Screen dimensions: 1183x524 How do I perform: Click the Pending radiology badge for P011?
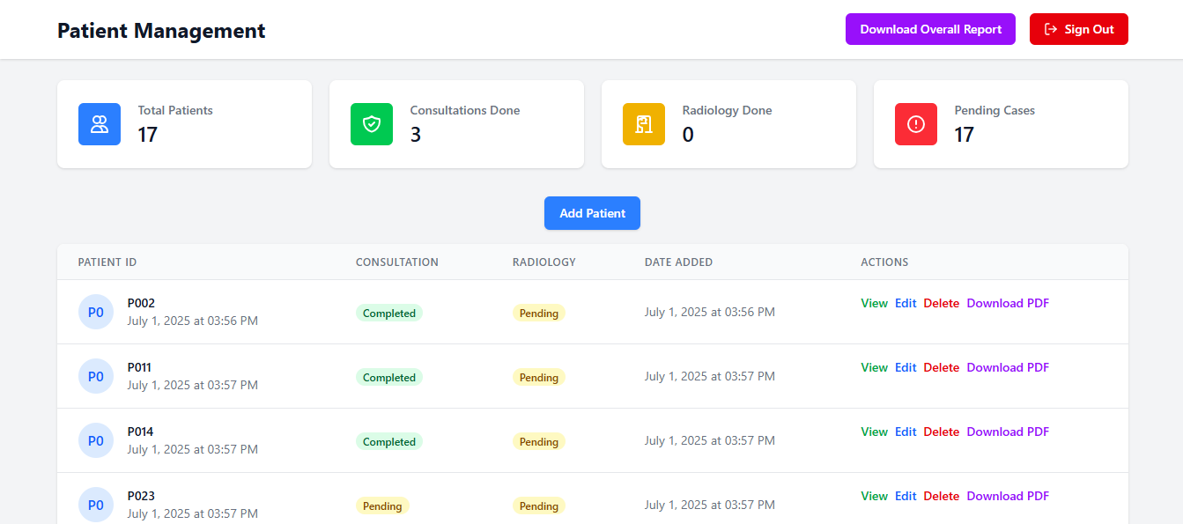click(539, 377)
